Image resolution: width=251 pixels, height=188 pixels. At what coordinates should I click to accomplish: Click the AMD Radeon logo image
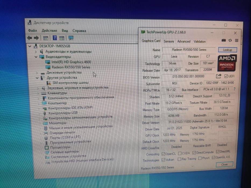point(227,63)
